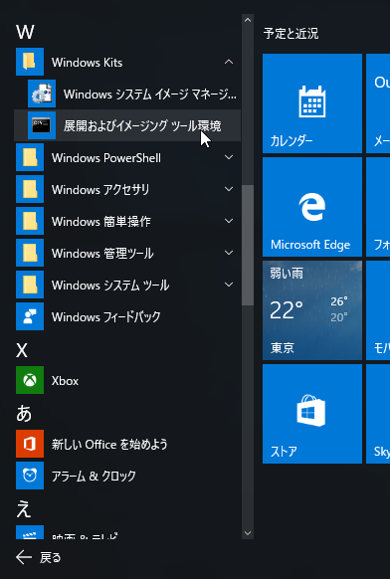The height and width of the screenshot is (579, 390).
Task: Open the 東京 weather tile
Action: (x=312, y=310)
